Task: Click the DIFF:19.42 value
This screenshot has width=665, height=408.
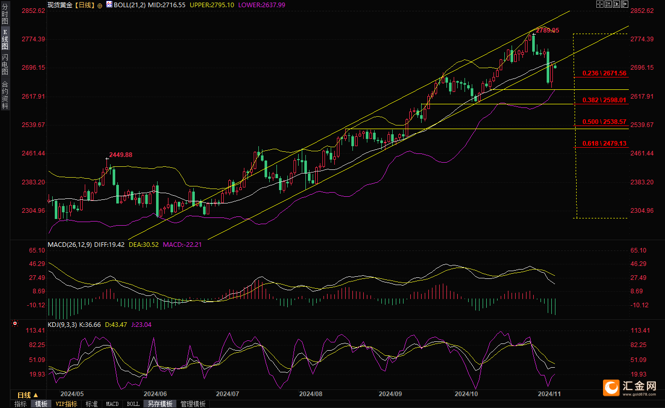Action: (x=110, y=244)
